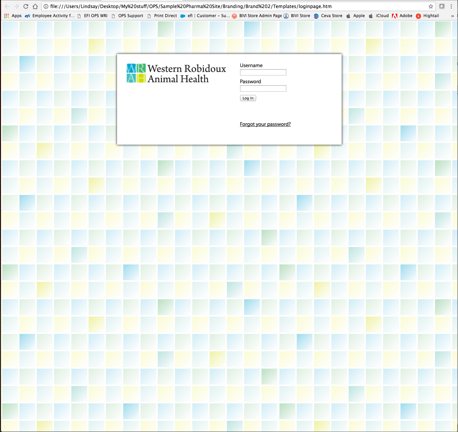Open the Print Direct bookmark
Viewport: 458px width, 432px height.
pos(162,16)
